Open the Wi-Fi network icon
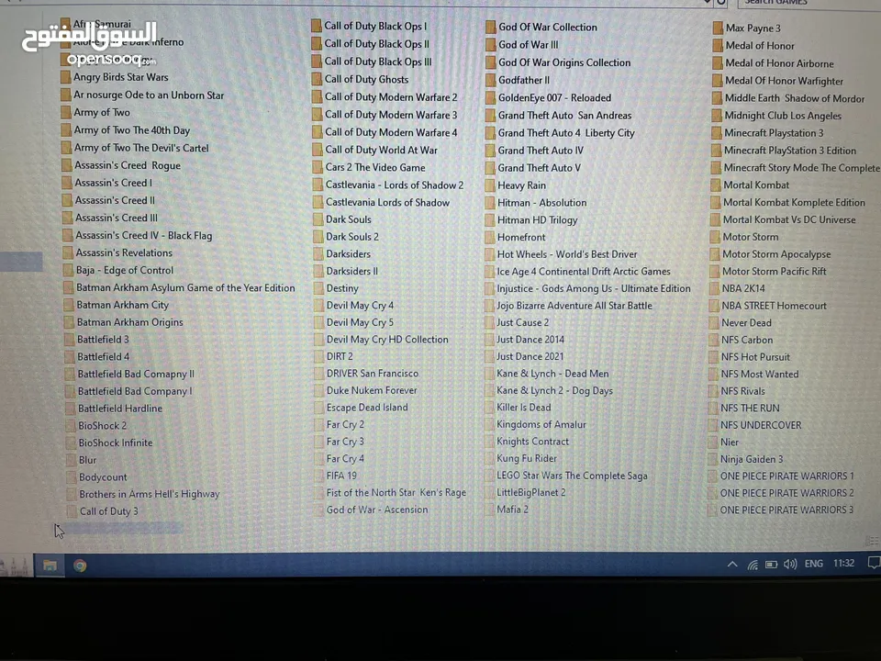The image size is (881, 661). (753, 565)
